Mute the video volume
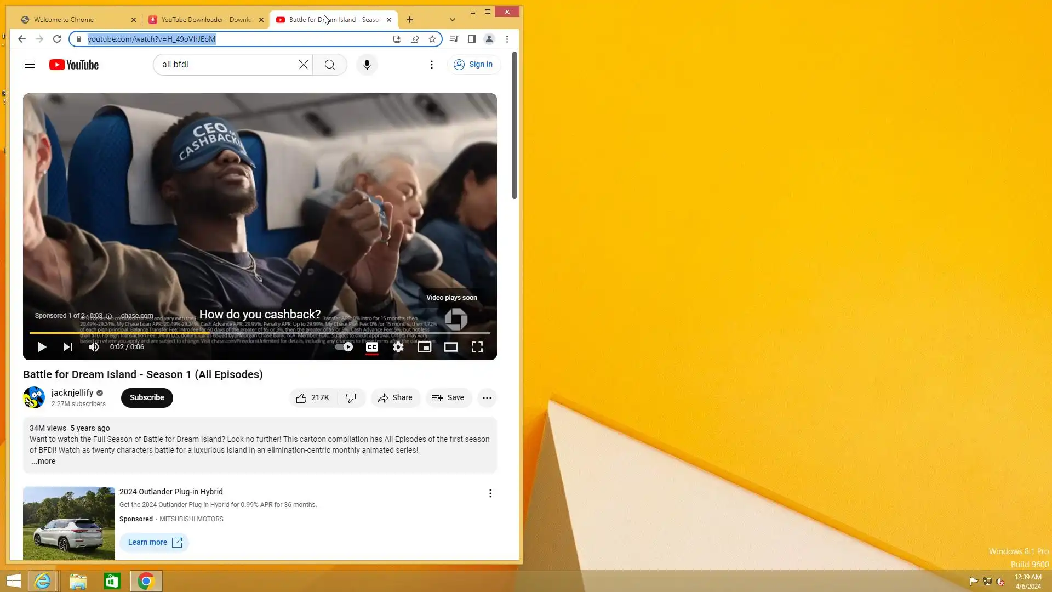This screenshot has width=1052, height=592. coord(94,347)
